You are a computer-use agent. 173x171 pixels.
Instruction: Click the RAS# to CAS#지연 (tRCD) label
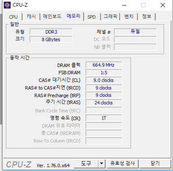pyautogui.click(x=53, y=88)
